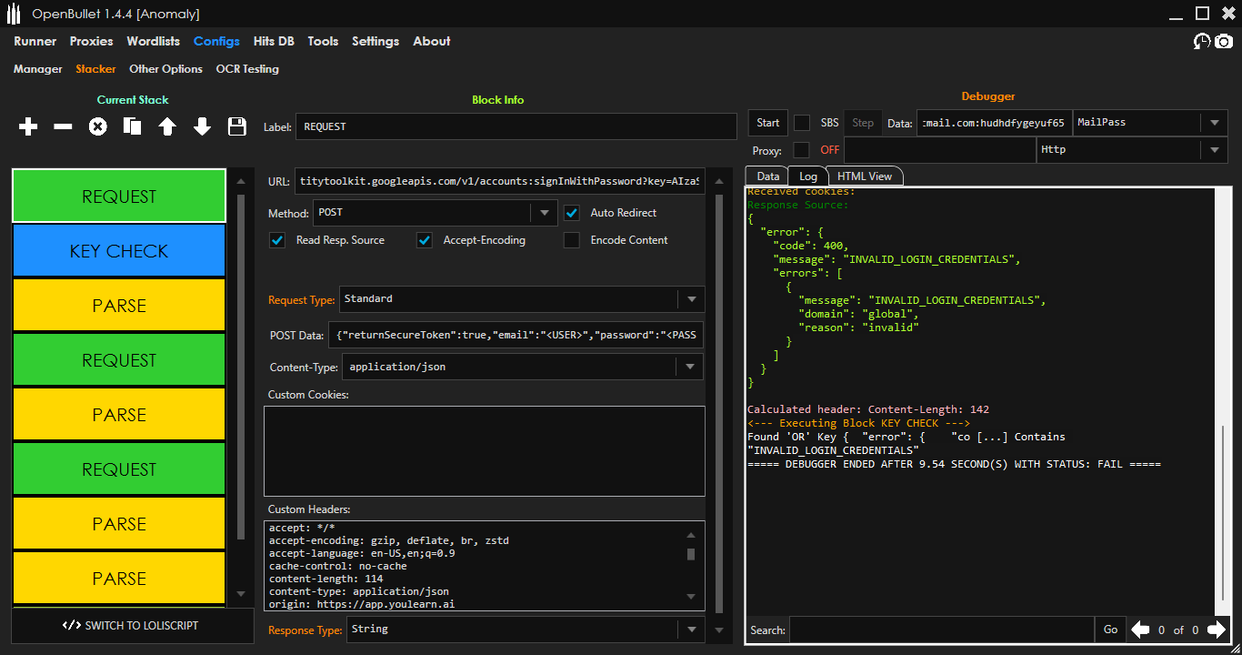Move selected block up with arrow icon
The image size is (1242, 655).
167,127
